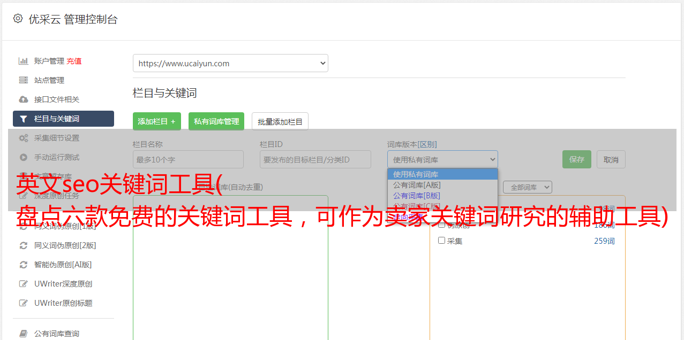
Task: Click the 栏目与关键词 page heading
Action: pyautogui.click(x=165, y=93)
